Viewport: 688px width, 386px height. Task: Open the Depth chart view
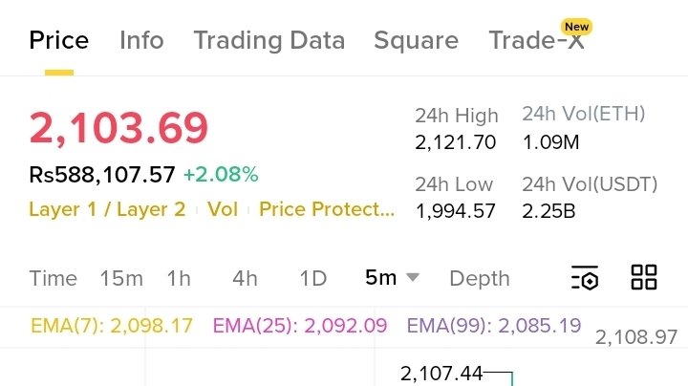480,279
